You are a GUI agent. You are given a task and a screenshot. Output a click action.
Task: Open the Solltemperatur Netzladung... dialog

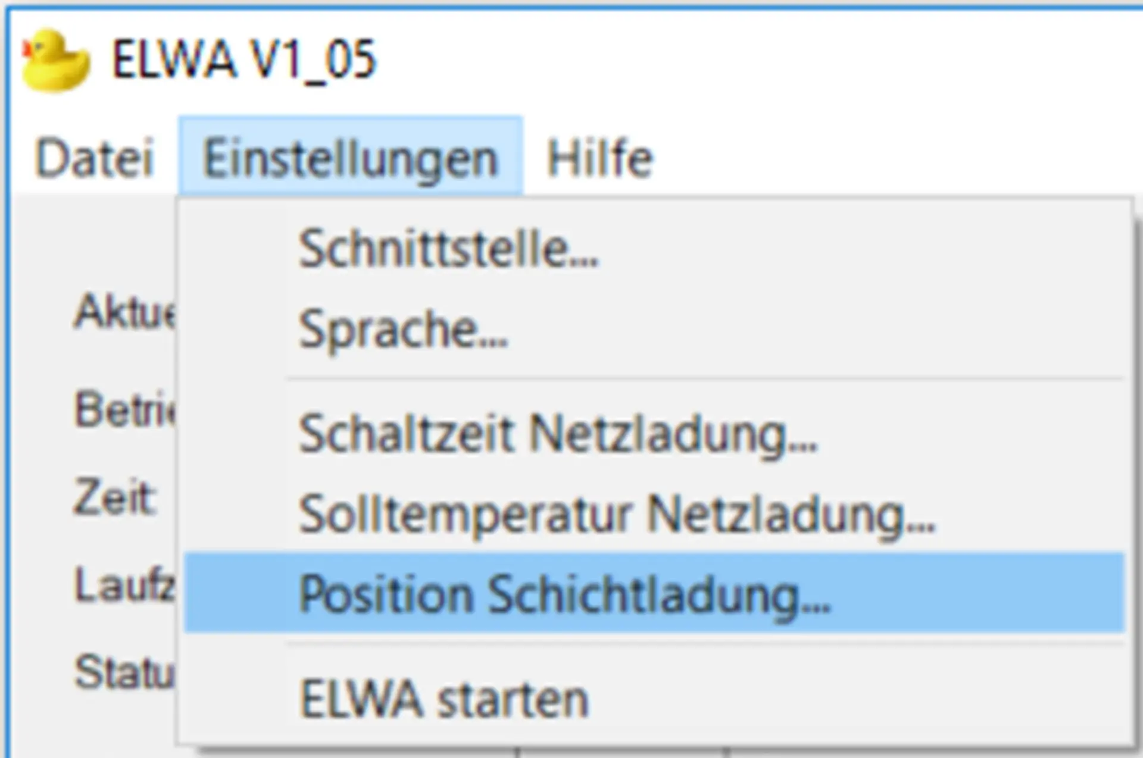[x=654, y=514]
